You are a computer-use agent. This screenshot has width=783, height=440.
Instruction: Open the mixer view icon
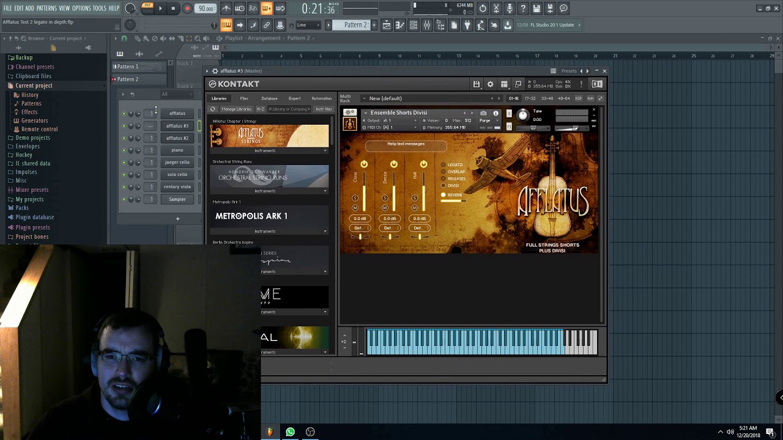[427, 25]
